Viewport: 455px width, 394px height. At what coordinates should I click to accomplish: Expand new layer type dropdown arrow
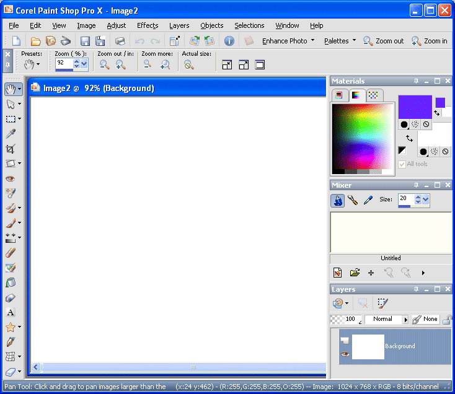click(x=347, y=304)
